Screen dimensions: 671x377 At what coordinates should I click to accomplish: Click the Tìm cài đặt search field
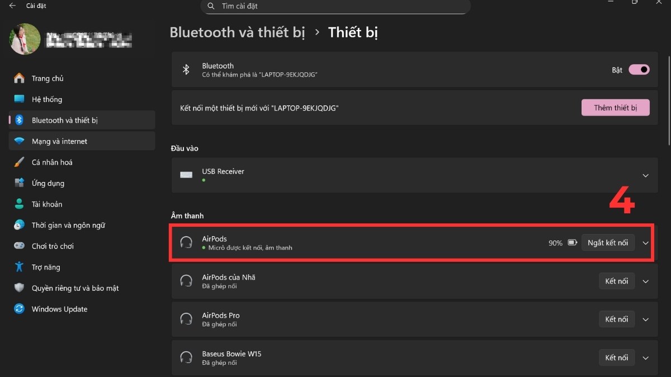(335, 6)
